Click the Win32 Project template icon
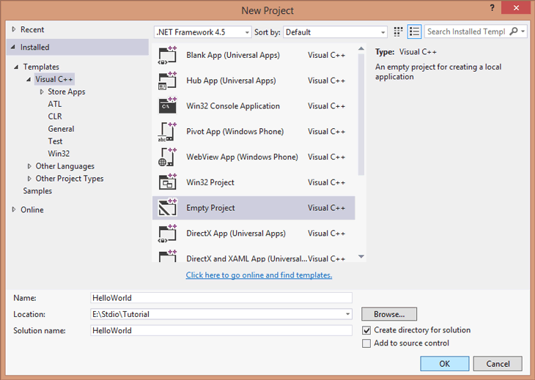The width and height of the screenshot is (535, 380). [x=168, y=182]
